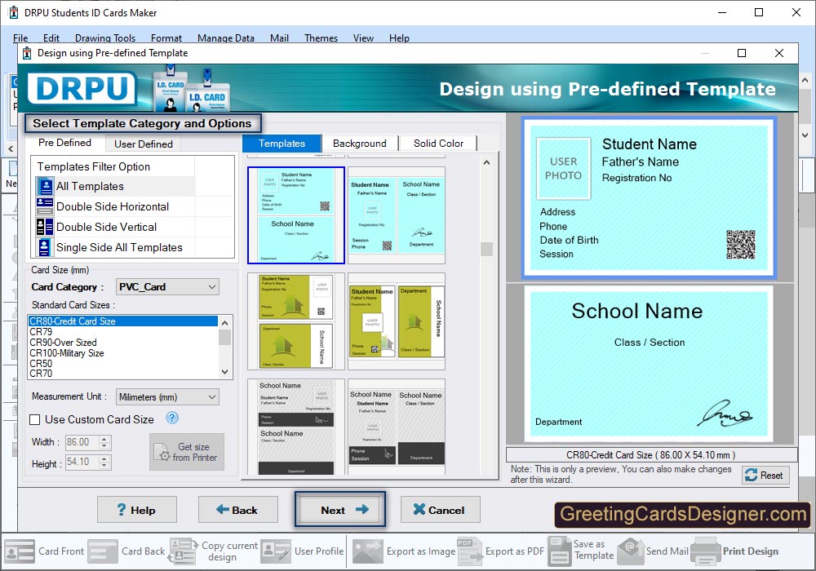Click the Send Mail icon

click(631, 551)
